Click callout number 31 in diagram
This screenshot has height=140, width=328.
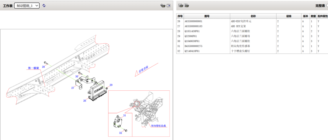(x=125, y=116)
